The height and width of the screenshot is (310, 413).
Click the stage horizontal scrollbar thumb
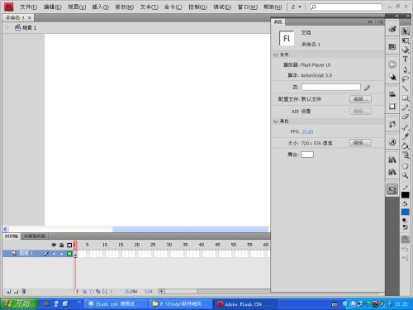[190, 229]
